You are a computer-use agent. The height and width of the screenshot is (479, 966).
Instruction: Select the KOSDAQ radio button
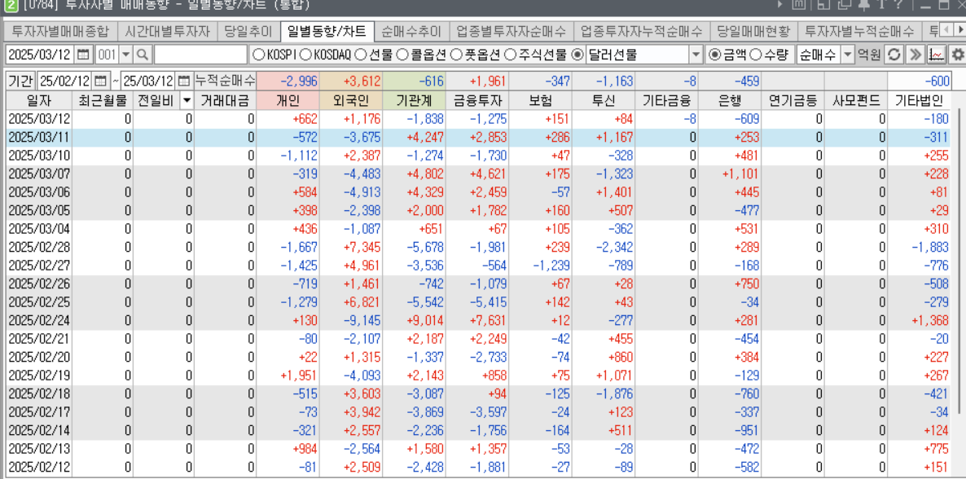click(305, 55)
